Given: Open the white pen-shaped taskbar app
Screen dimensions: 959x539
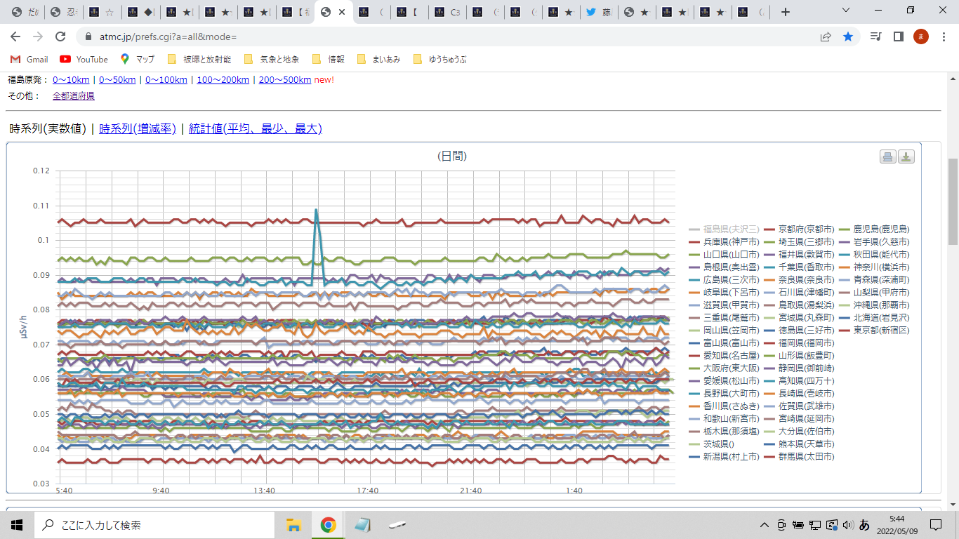Looking at the screenshot, I should [x=397, y=525].
